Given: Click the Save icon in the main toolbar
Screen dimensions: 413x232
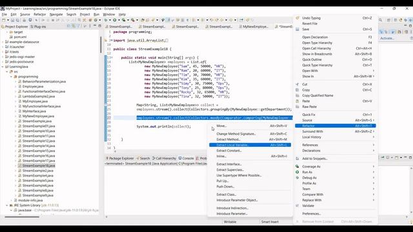Looking at the screenshot, I should tap(12, 20).
